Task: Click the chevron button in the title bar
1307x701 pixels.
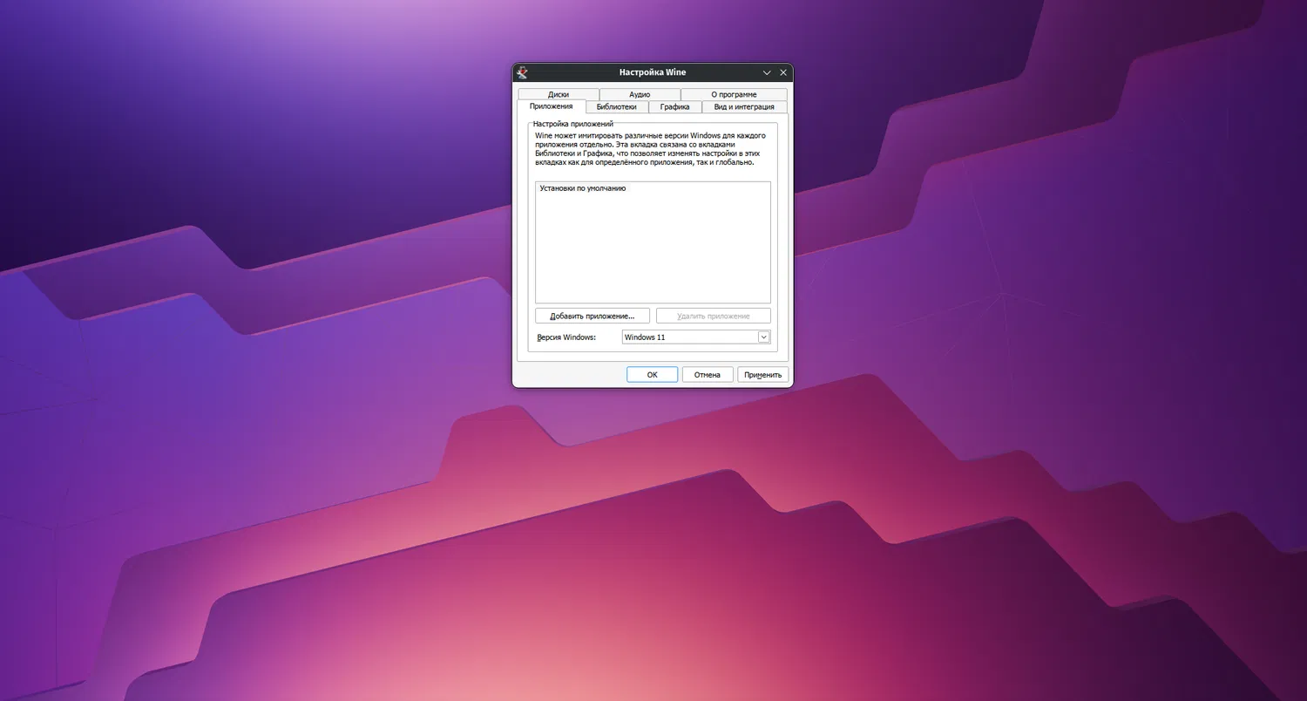Action: [x=766, y=72]
